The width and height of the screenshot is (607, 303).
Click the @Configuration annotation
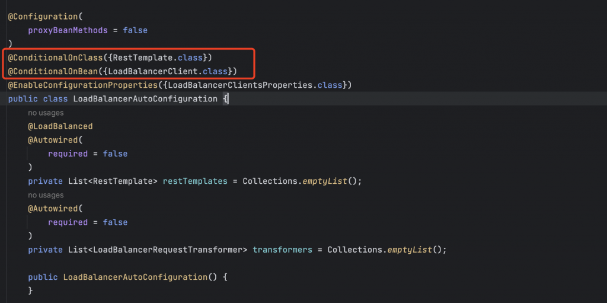[x=41, y=17]
